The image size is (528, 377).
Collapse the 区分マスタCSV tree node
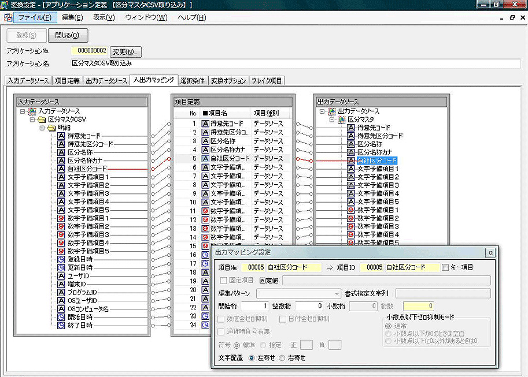pyautogui.click(x=31, y=119)
